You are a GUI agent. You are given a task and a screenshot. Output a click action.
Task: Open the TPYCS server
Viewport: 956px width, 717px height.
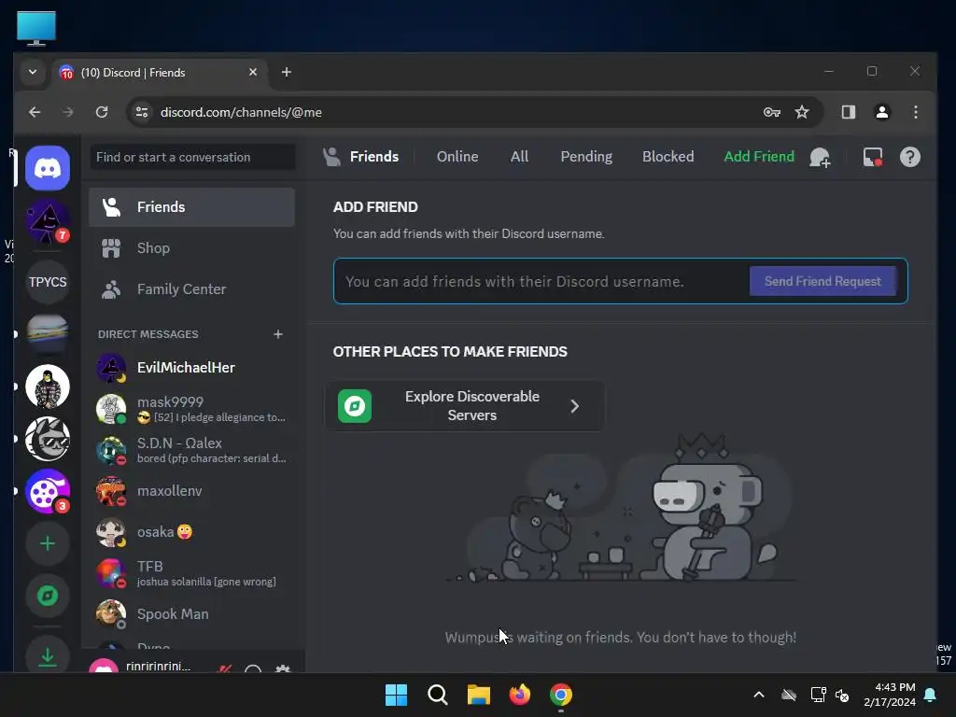pos(48,282)
